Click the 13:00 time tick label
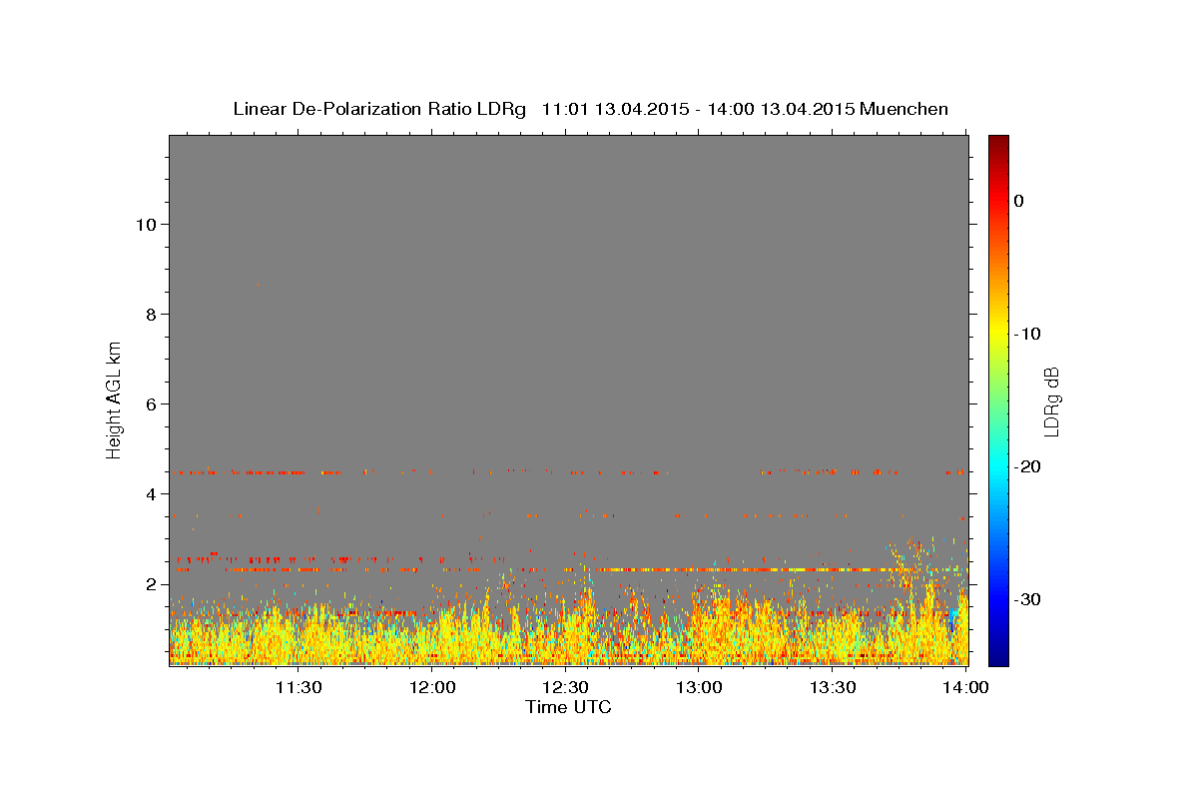Viewport: 1198px width, 799px height. pos(699,687)
